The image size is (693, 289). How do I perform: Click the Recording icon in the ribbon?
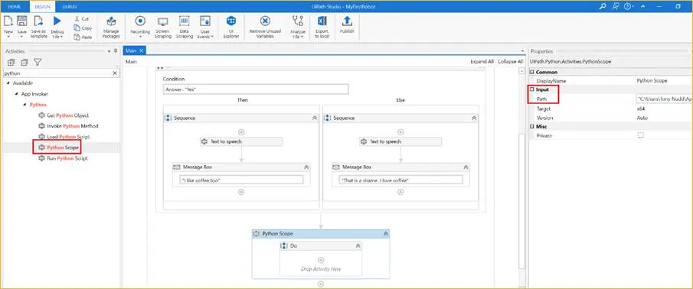(140, 21)
